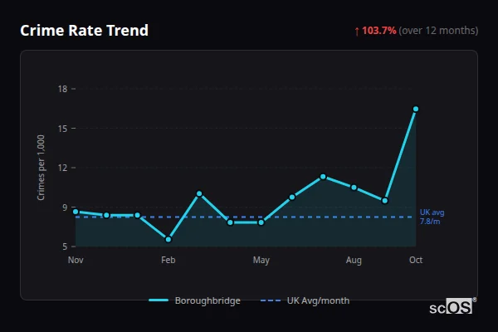Image resolution: width=498 pixels, height=332 pixels.
Task: Click the 'Nov' x-axis label
Action: click(76, 260)
